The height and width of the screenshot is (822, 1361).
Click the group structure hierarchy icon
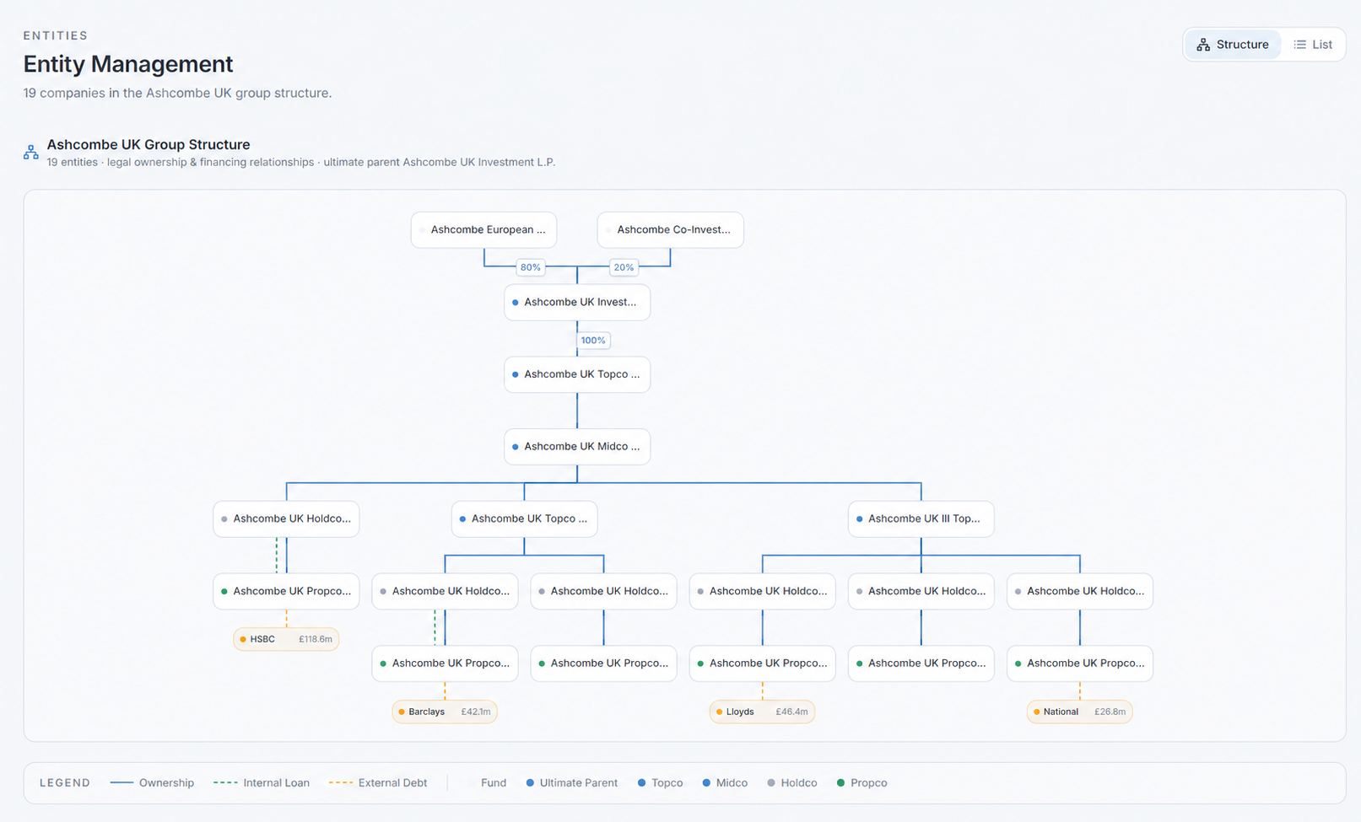tap(31, 153)
